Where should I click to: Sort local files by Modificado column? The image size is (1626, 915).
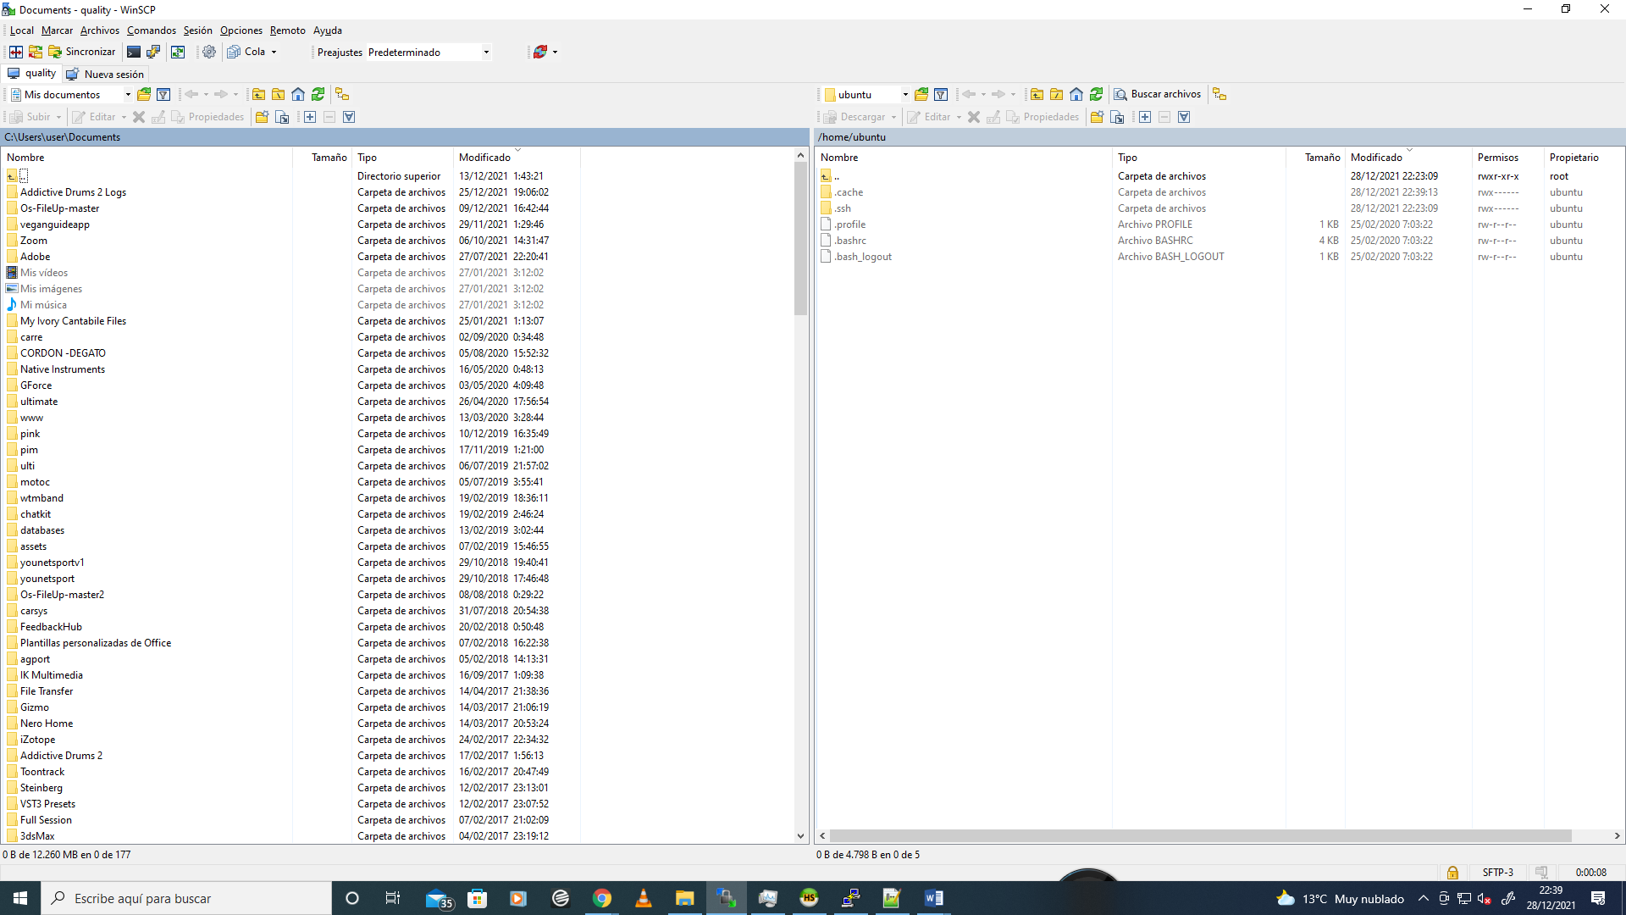coord(484,158)
